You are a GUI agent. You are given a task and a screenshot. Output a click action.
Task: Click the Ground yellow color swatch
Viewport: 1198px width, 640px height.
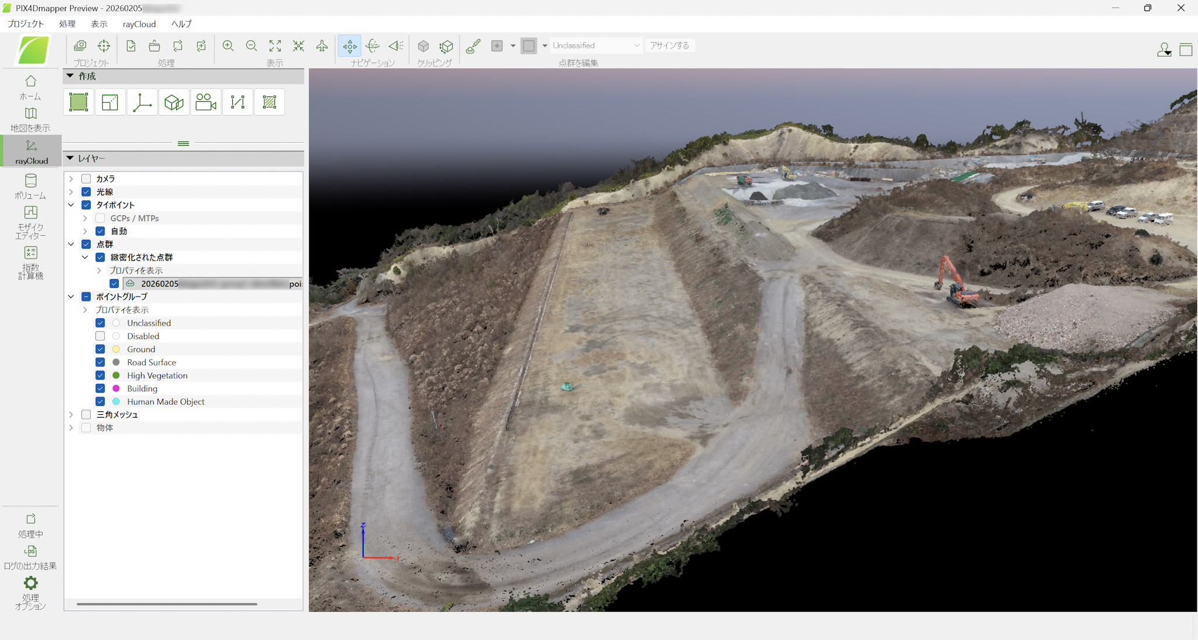[x=116, y=349]
